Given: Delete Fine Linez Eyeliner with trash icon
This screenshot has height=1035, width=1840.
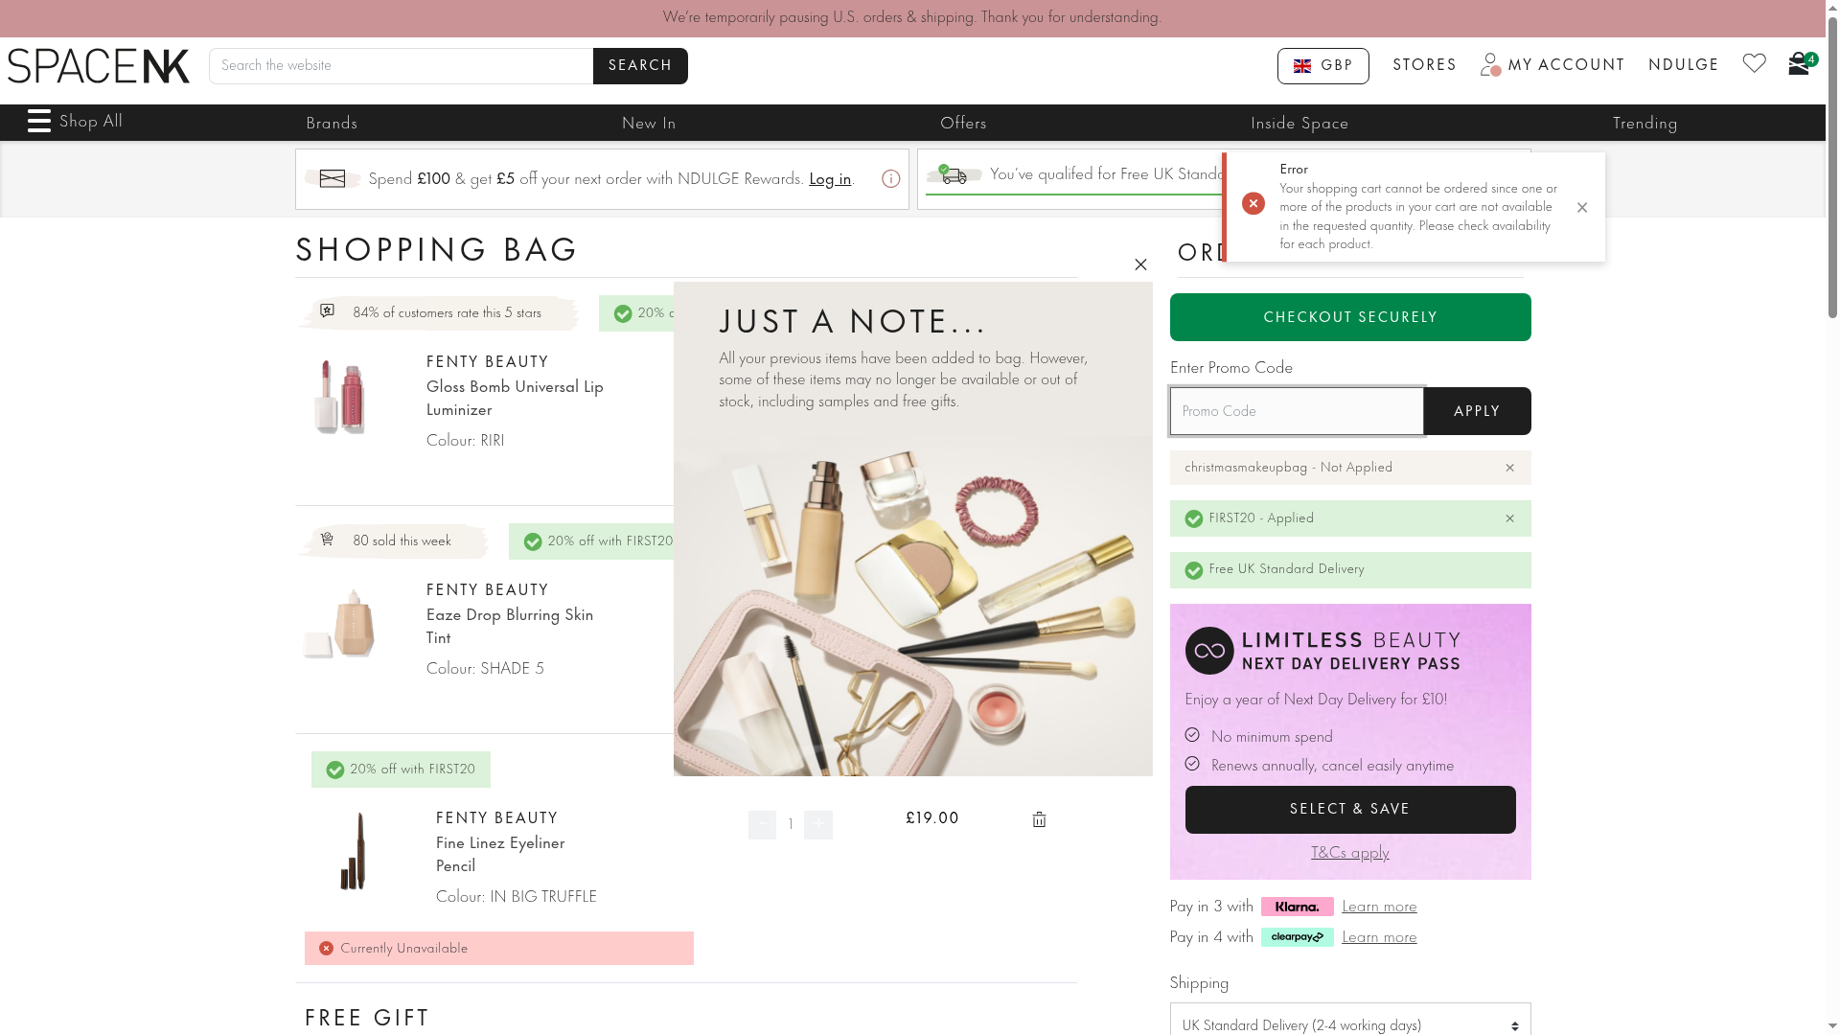Looking at the screenshot, I should tap(1039, 819).
